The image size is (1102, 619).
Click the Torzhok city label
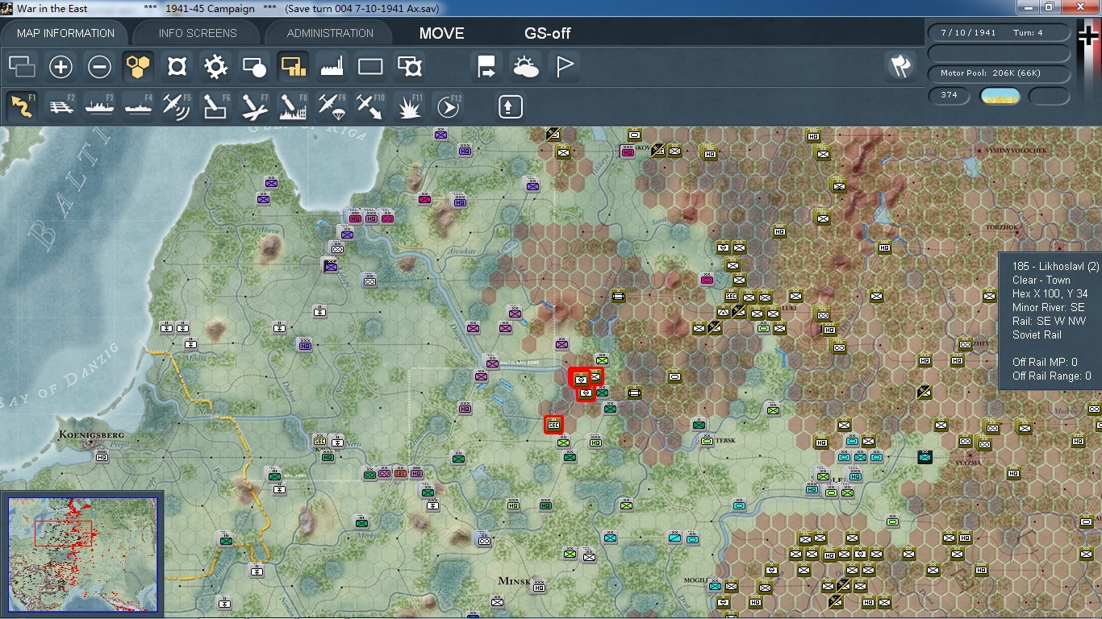[1004, 228]
